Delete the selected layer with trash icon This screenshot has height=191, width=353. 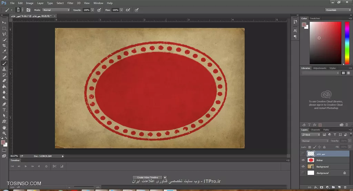[345, 187]
